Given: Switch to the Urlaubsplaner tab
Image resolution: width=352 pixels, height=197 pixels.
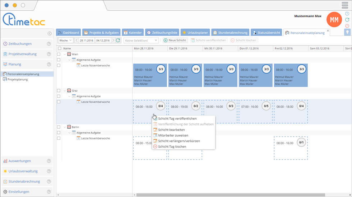Looking at the screenshot, I should [195, 33].
